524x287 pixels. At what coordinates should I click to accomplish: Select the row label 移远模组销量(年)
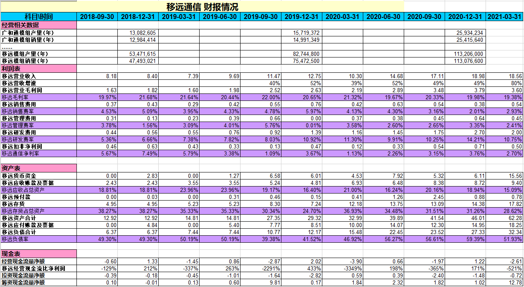38,61
